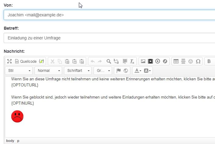
Task: Select the red sad smiley image
Action: (17, 116)
